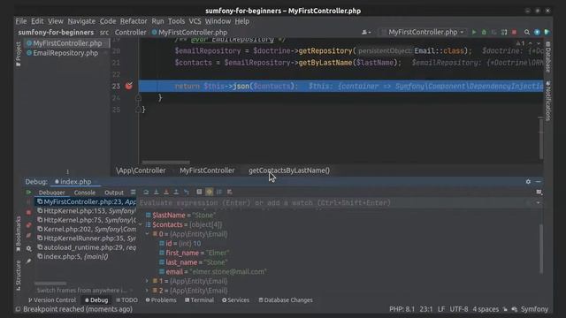Stop the running process with the red square
This screenshot has width=566, height=318.
(x=514, y=32)
